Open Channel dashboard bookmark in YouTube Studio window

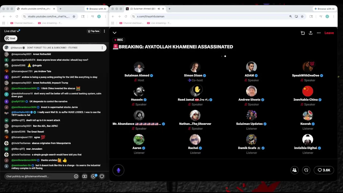pyautogui.click(x=22, y=23)
